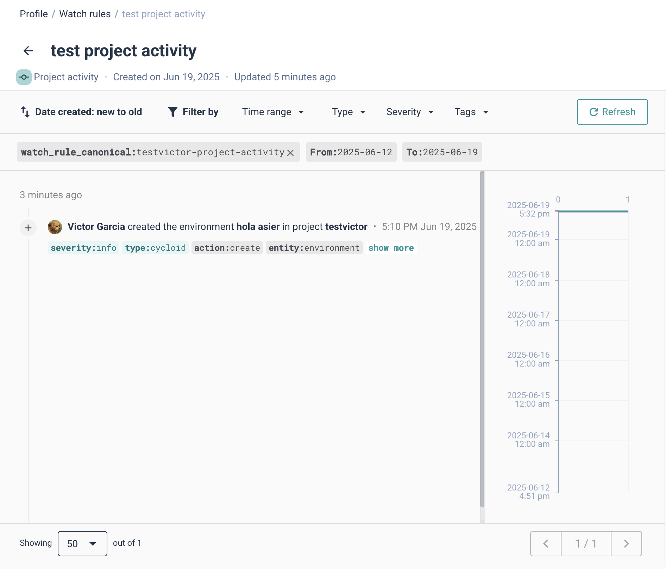Click the previous page chevron
Screen dimensions: 666x569
click(x=545, y=543)
